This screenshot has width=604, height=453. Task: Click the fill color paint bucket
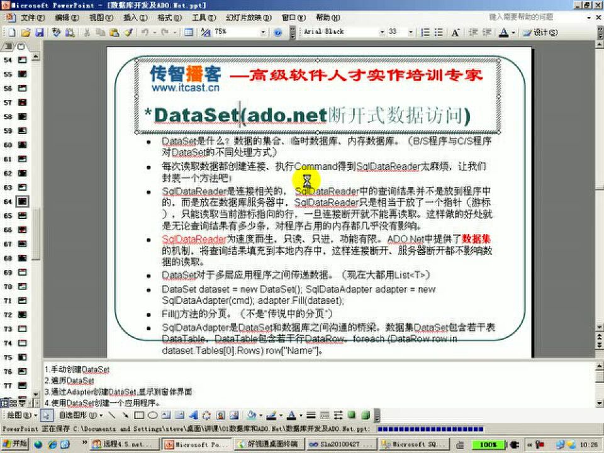coord(252,415)
